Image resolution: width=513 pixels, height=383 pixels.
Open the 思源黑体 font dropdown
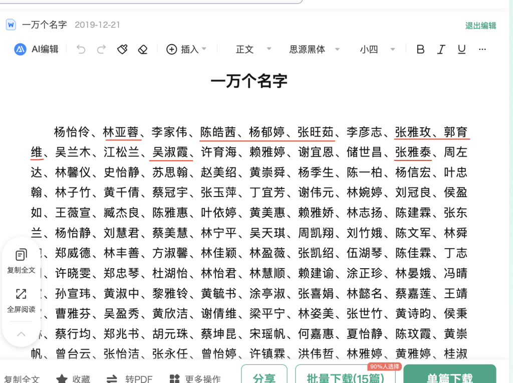(x=315, y=49)
